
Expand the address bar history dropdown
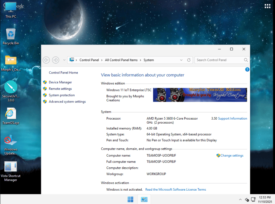181,60
